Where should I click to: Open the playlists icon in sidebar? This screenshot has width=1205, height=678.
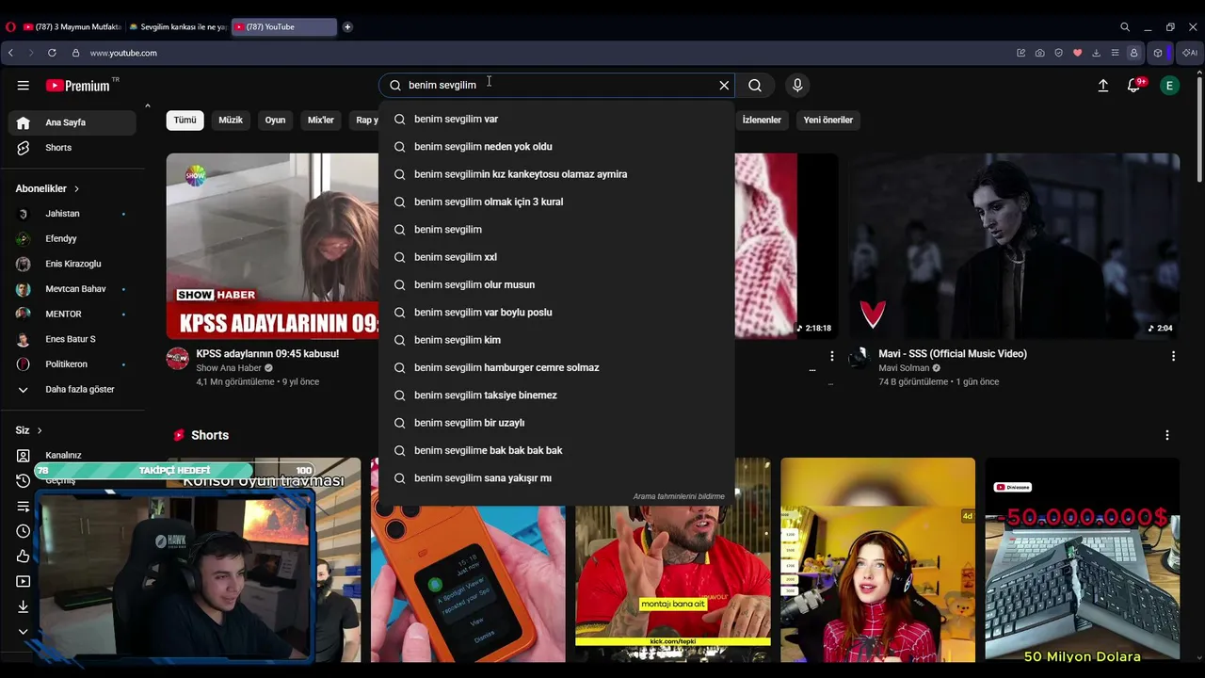tap(24, 507)
